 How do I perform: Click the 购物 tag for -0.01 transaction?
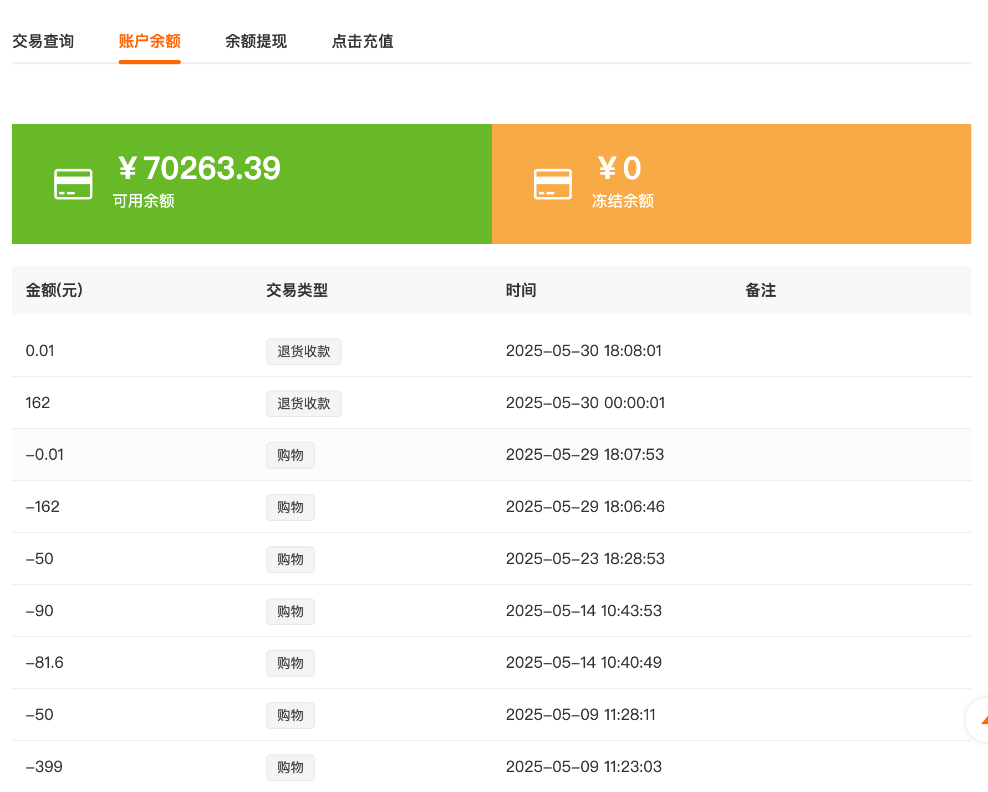290,455
